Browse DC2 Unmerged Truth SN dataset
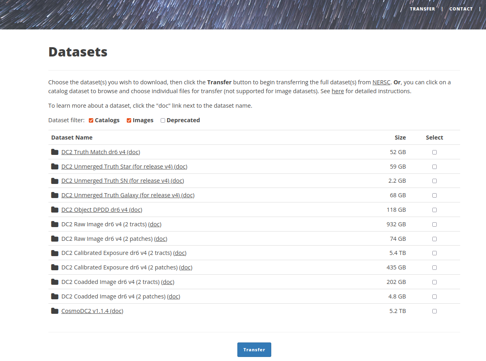Image resolution: width=486 pixels, height=361 pixels. click(x=115, y=181)
